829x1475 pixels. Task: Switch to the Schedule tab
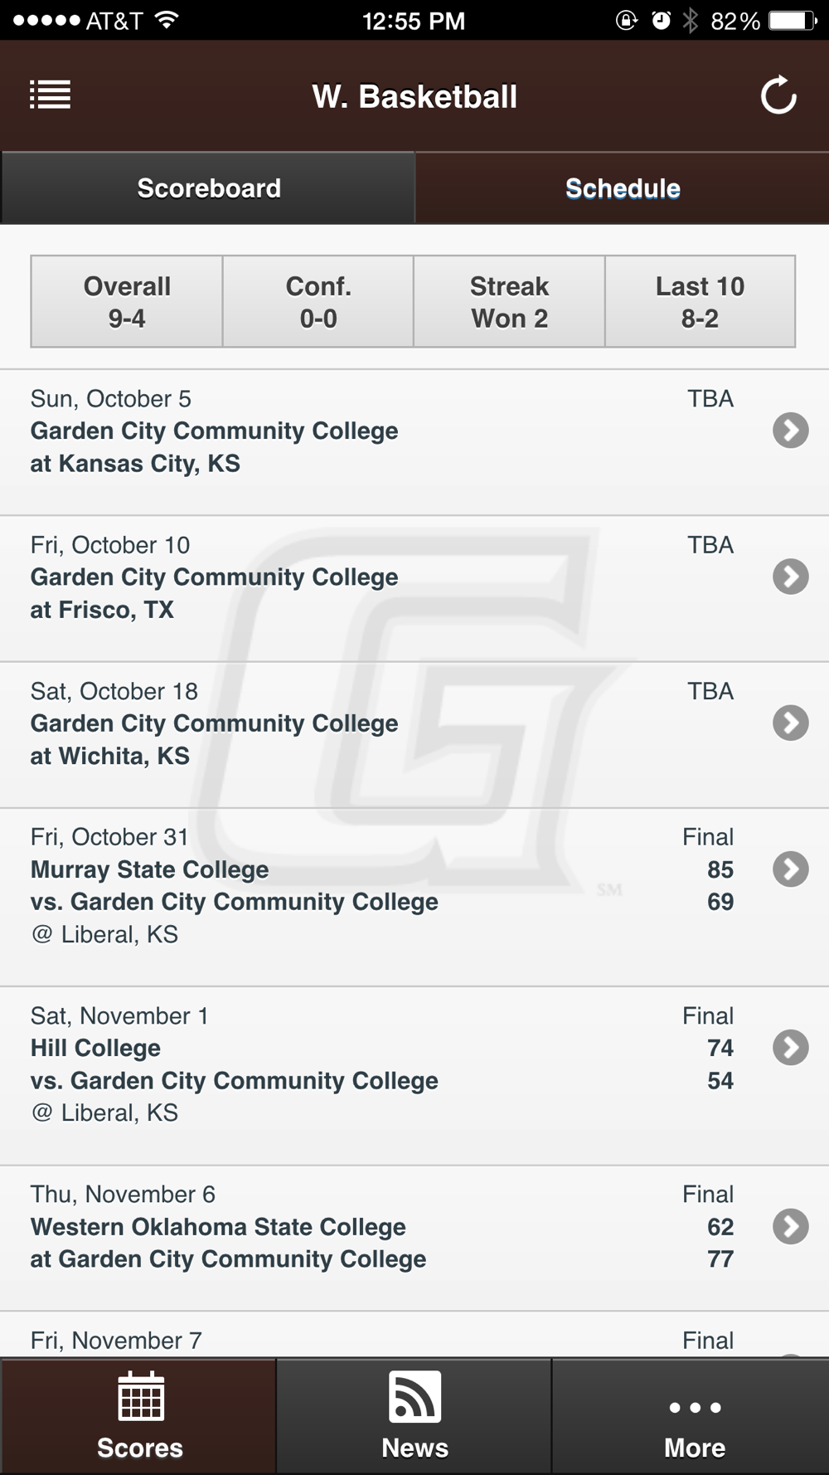click(623, 187)
